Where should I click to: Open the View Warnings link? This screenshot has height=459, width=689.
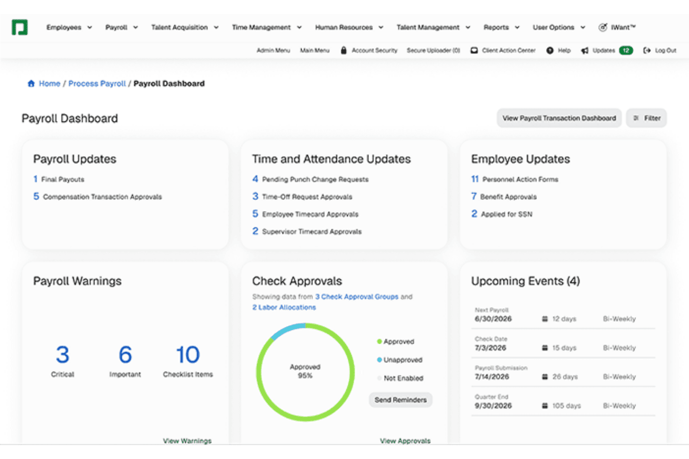(187, 440)
